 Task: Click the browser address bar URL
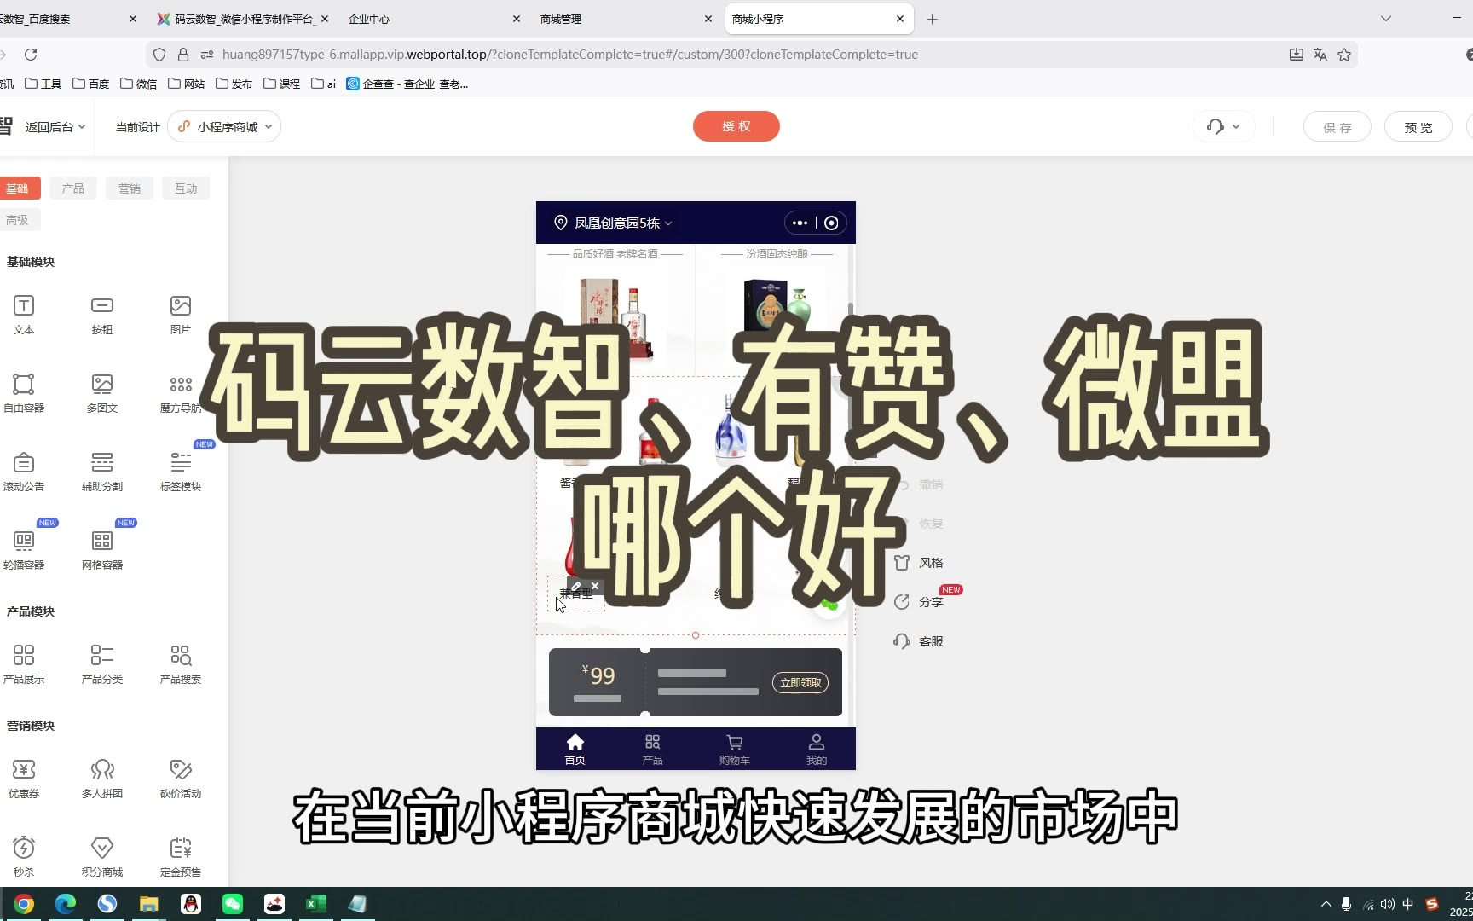(x=569, y=55)
